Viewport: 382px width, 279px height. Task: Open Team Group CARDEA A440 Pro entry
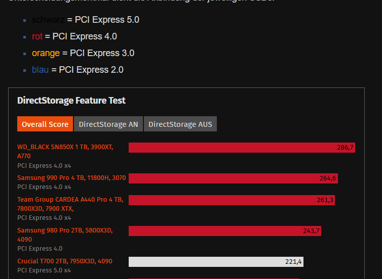click(70, 200)
